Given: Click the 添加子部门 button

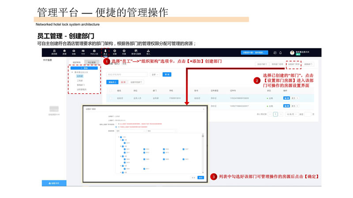Looking at the screenshot, I should pos(262,64).
